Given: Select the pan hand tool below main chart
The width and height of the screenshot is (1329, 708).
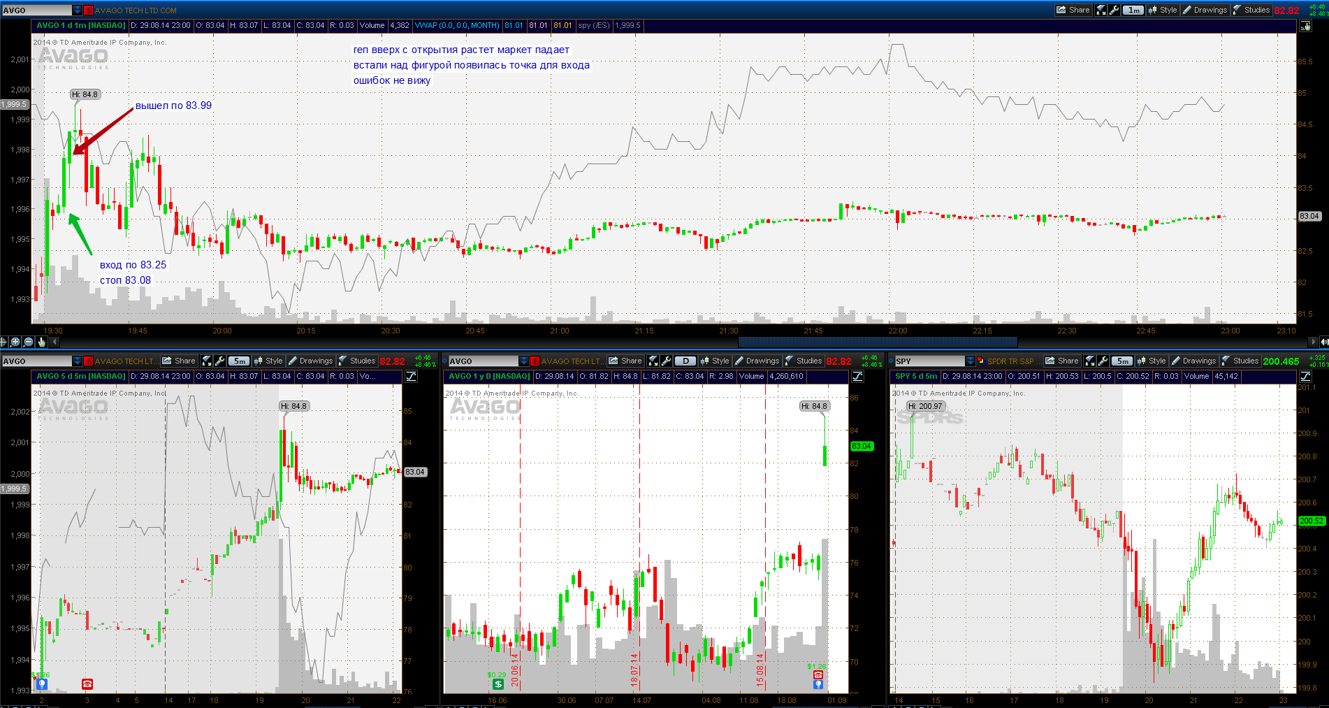Looking at the screenshot, I should coord(41,342).
